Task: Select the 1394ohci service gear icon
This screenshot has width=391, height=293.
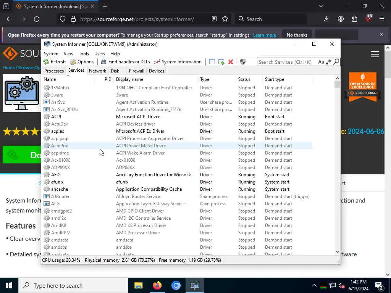Action: (x=46, y=87)
